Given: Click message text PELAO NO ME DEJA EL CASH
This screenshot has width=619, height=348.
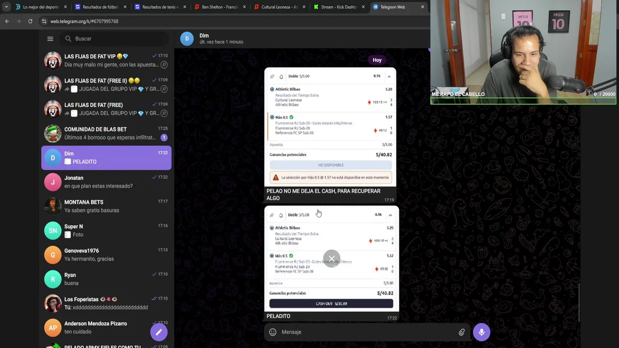Looking at the screenshot, I should tap(324, 194).
